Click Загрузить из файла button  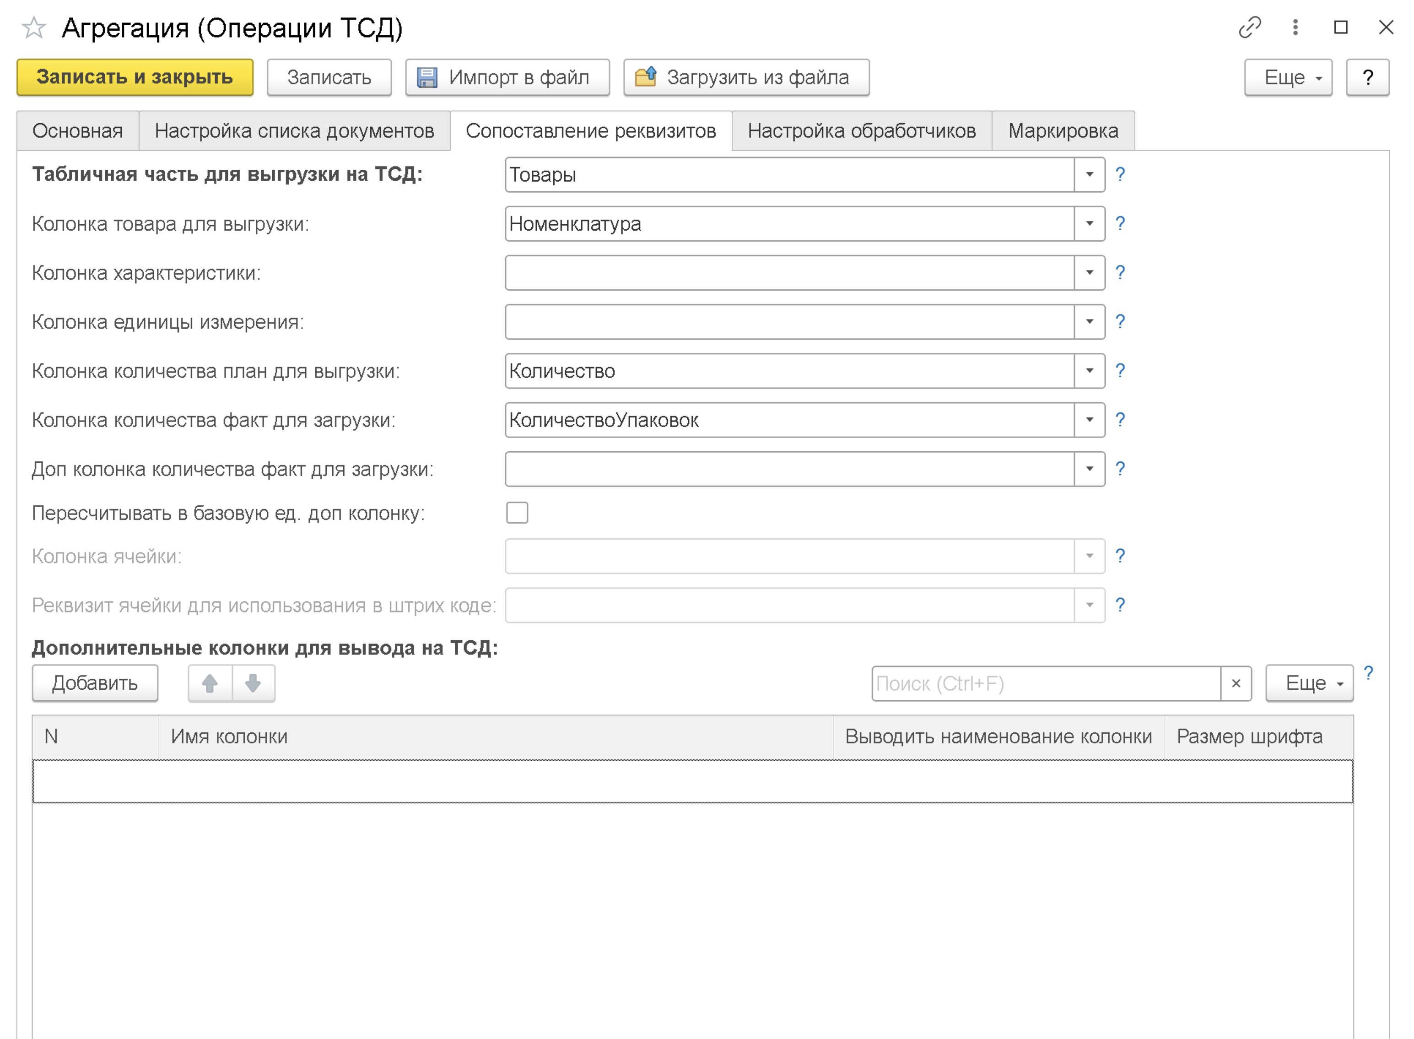[745, 77]
